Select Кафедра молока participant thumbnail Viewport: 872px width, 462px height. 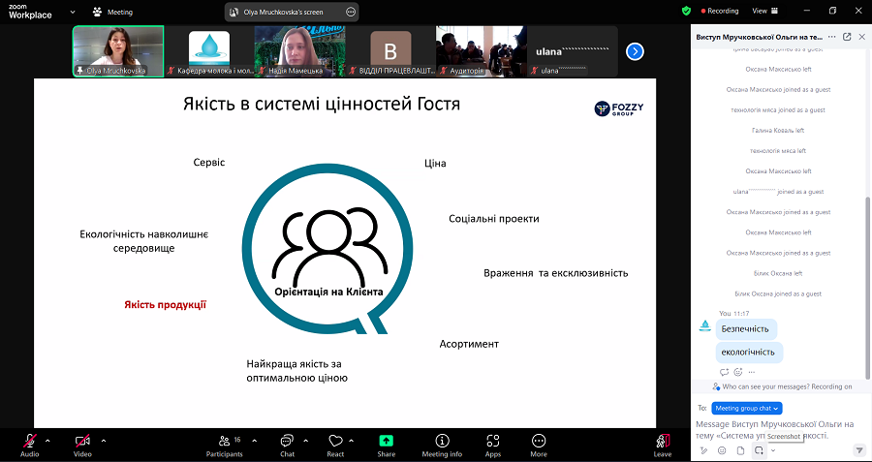209,51
